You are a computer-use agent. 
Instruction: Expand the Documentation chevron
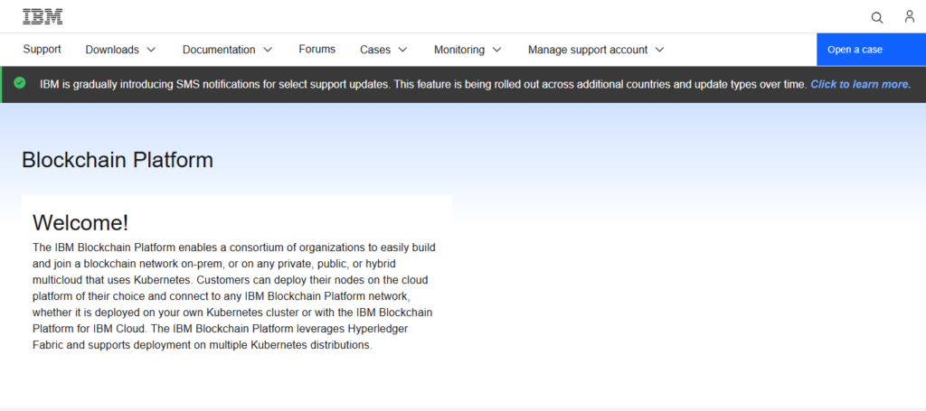tap(268, 50)
